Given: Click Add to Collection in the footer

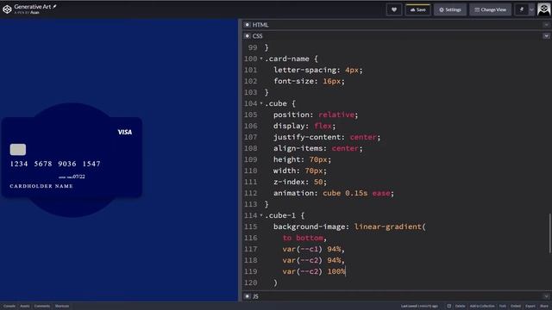Looking at the screenshot, I should [482, 307].
